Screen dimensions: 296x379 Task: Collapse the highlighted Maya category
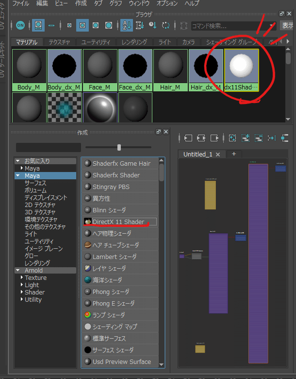point(18,176)
